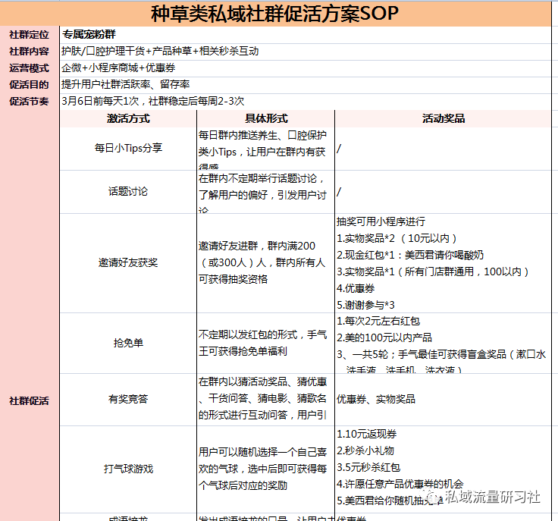Viewport: 558px width, 521px height.
Task: Select the cell starting '不定期以发红包的形式'
Action: (266, 343)
